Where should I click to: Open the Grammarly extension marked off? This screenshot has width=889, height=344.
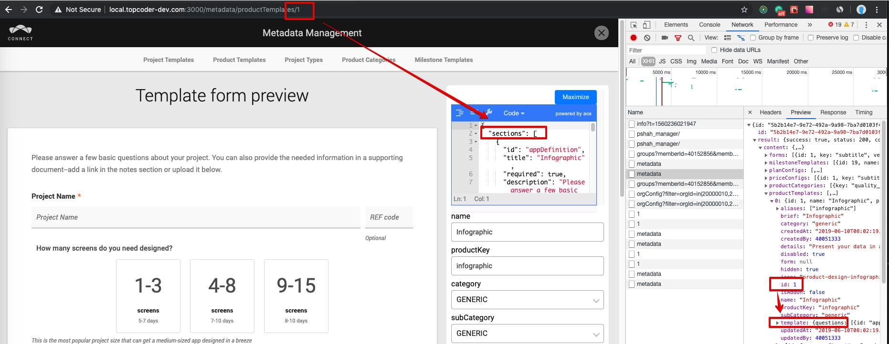coord(779,10)
